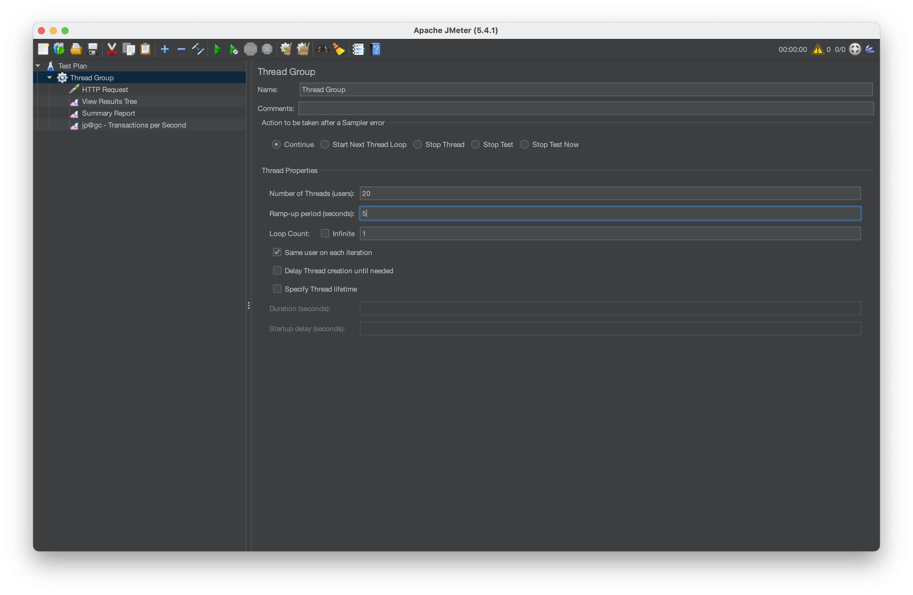
Task: Collapse the Test Plan tree node
Action: click(38, 66)
